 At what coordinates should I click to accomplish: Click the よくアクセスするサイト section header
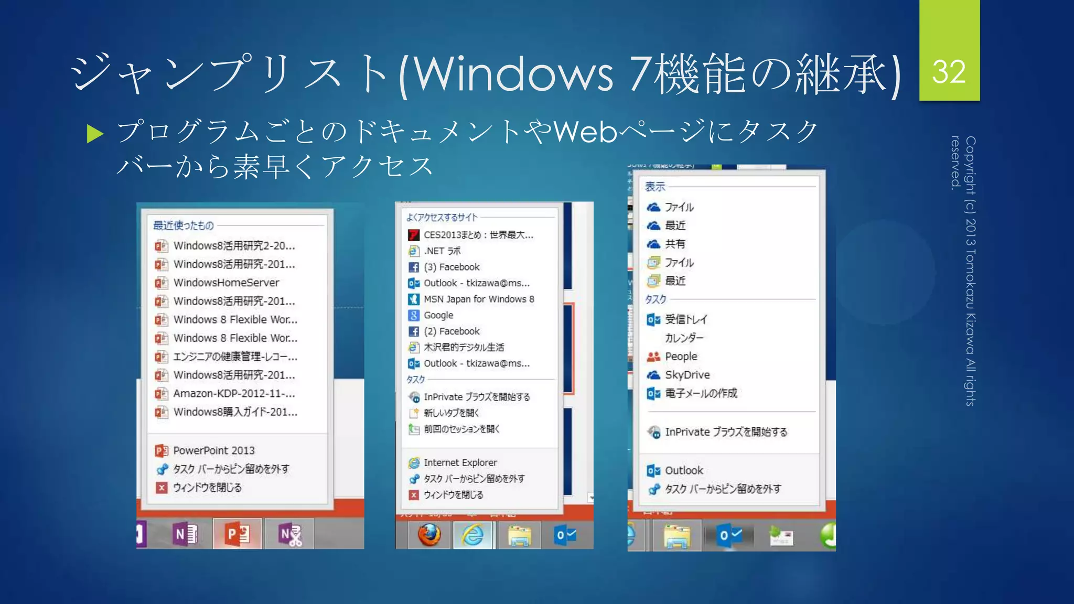click(442, 218)
